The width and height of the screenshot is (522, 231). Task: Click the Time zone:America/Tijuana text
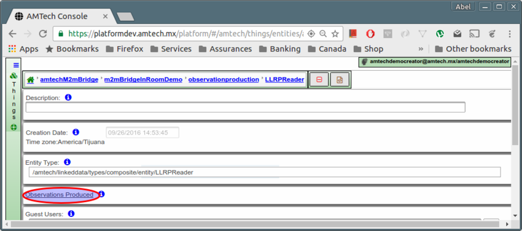coord(65,142)
